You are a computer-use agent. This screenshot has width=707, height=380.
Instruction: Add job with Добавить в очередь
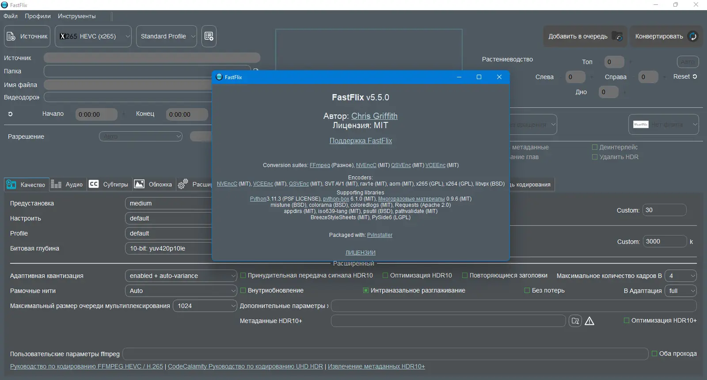[585, 36]
